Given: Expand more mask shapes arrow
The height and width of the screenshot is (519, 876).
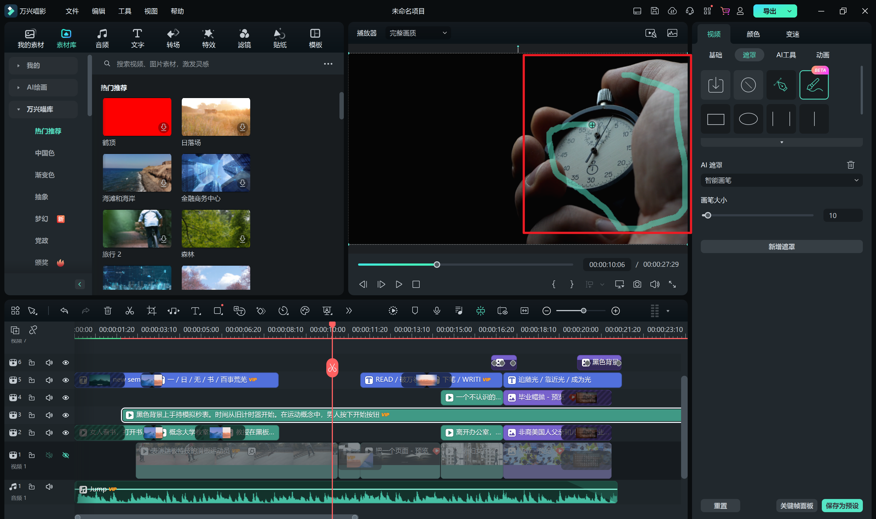Looking at the screenshot, I should click(782, 142).
